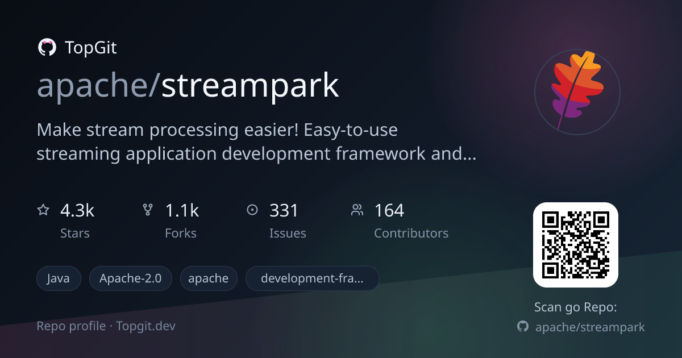Click the QR code image
Image resolution: width=682 pixels, height=358 pixels.
point(575,245)
